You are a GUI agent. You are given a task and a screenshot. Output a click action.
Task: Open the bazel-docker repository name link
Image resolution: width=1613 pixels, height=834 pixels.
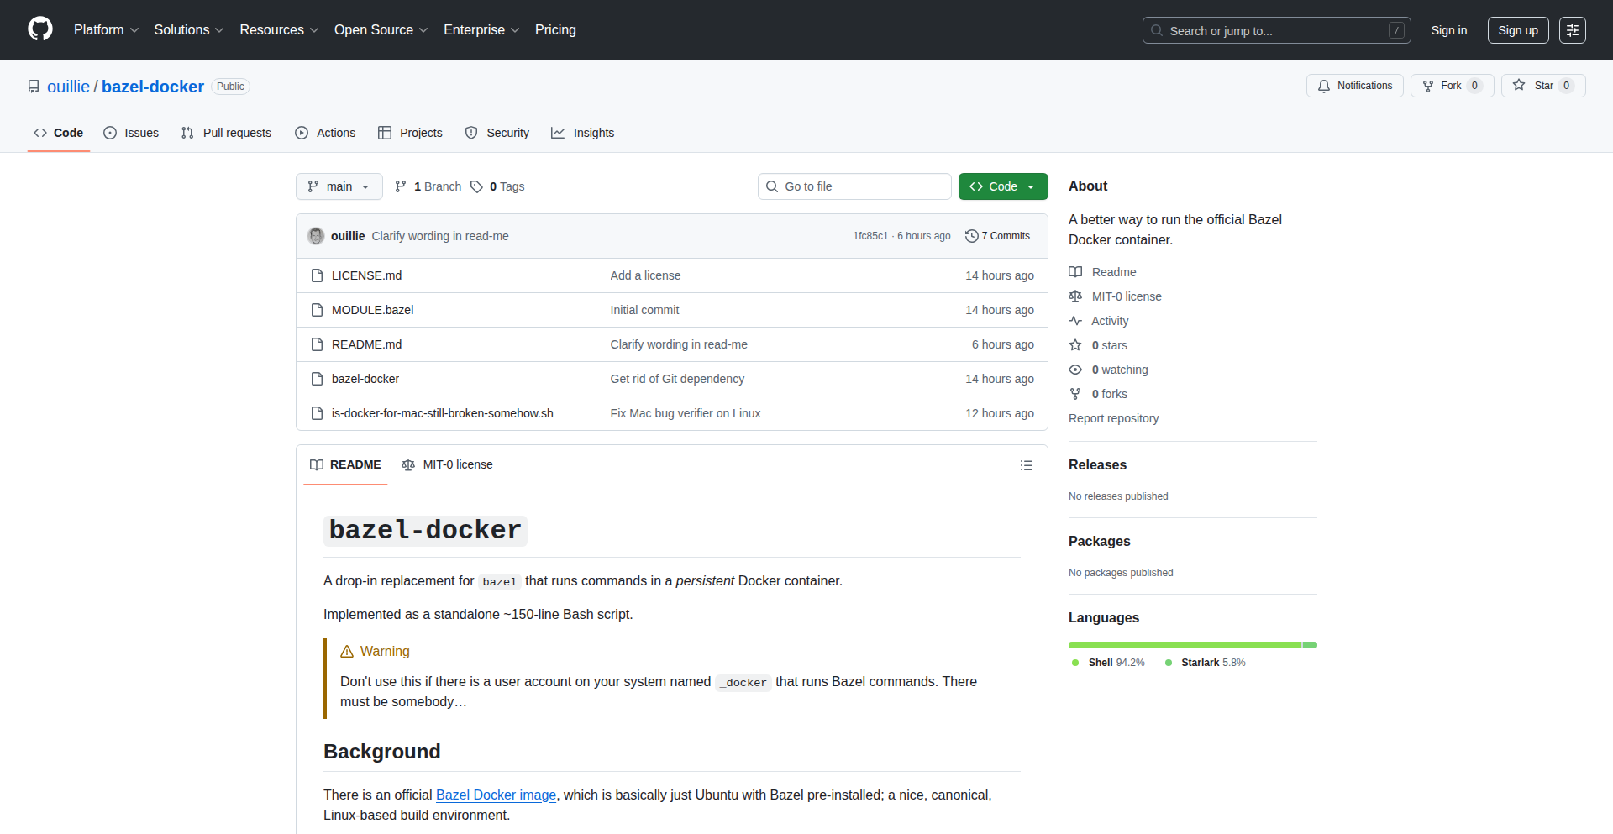coord(153,87)
